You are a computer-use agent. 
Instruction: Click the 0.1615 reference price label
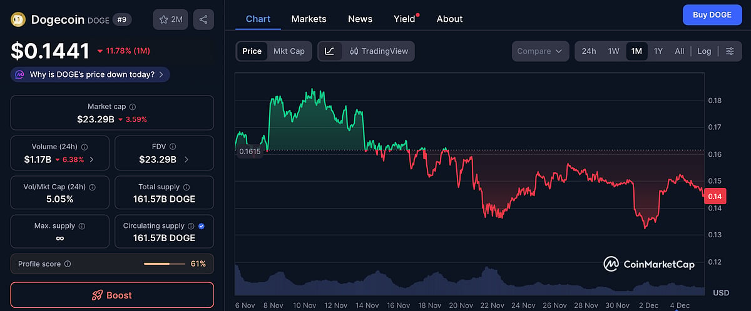click(x=249, y=151)
